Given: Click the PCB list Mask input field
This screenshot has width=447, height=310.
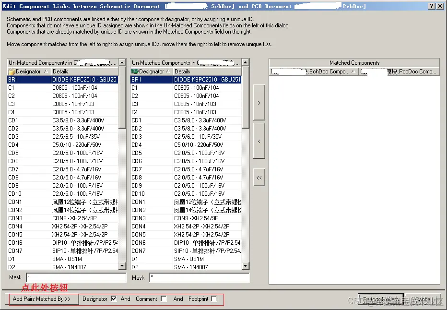Looking at the screenshot, I should pos(200,277).
